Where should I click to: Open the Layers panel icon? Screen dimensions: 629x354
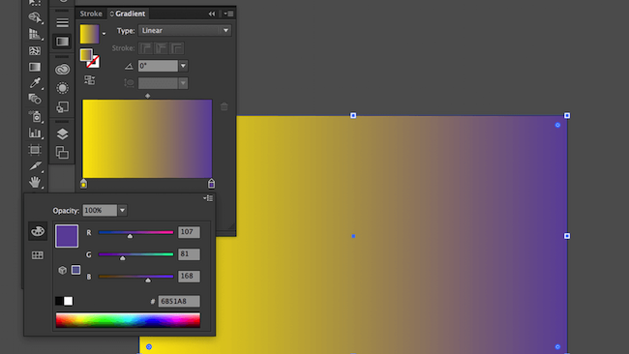(62, 133)
